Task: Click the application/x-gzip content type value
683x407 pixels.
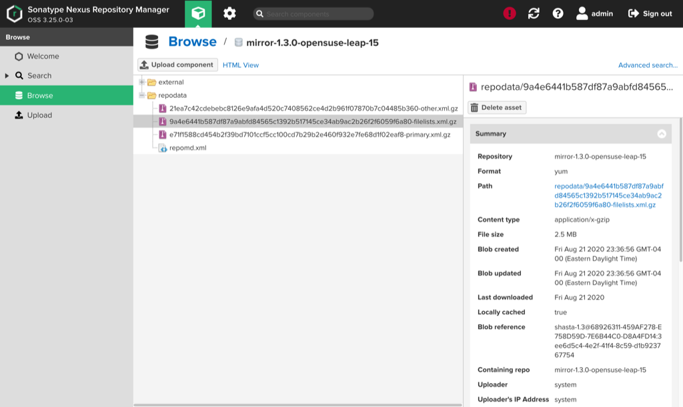Action: pos(582,220)
